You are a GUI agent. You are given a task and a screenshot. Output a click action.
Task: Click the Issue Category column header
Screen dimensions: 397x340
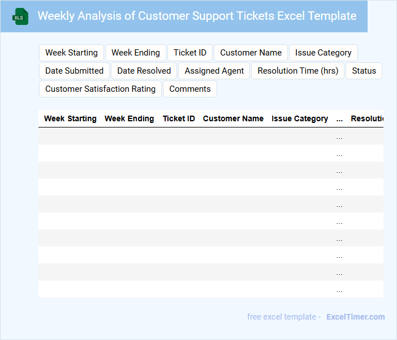coord(300,119)
